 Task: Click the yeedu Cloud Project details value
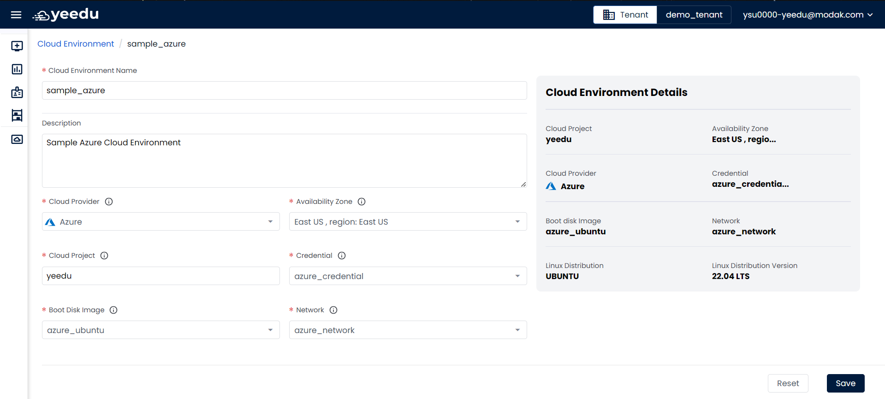click(558, 139)
